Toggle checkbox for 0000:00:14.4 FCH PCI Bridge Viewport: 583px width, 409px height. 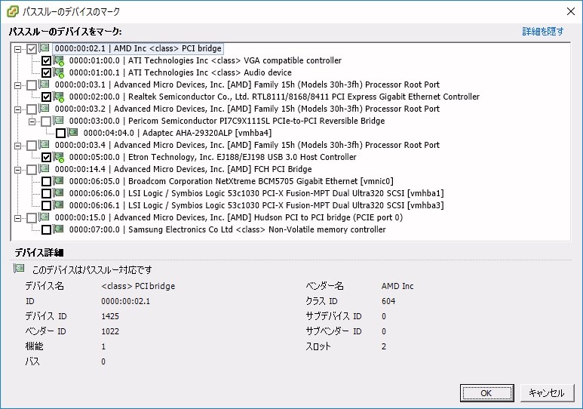click(x=32, y=169)
